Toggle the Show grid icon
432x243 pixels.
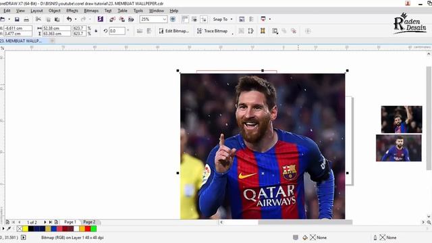pyautogui.click(x=194, y=19)
